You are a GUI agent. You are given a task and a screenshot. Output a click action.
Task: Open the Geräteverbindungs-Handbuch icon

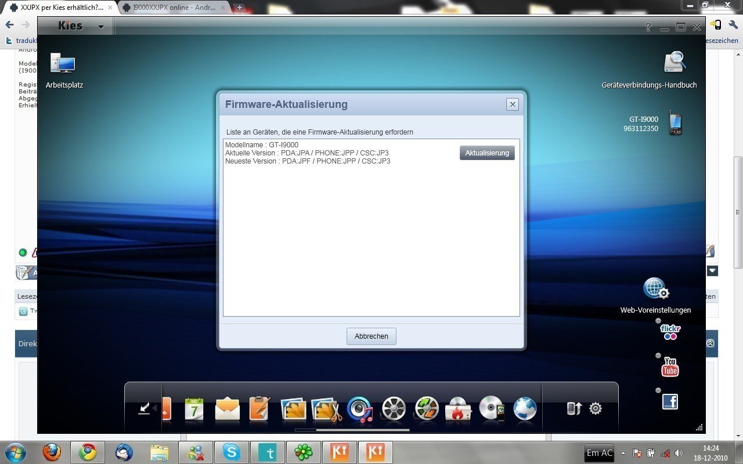pyautogui.click(x=675, y=62)
